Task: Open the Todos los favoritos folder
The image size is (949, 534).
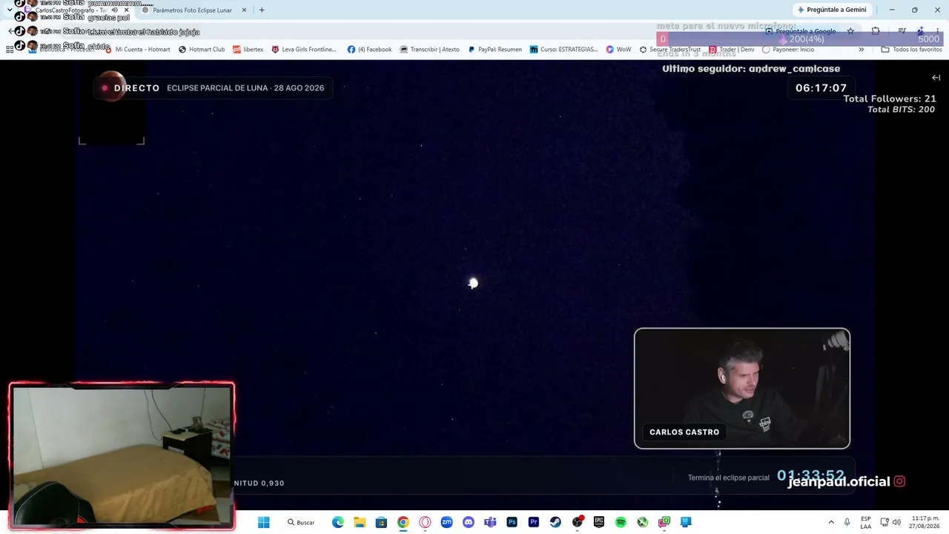Action: 911,50
